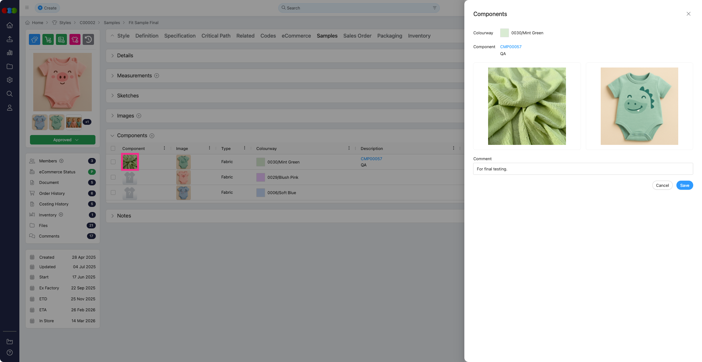Click the blue style shirt icon button

click(35, 39)
